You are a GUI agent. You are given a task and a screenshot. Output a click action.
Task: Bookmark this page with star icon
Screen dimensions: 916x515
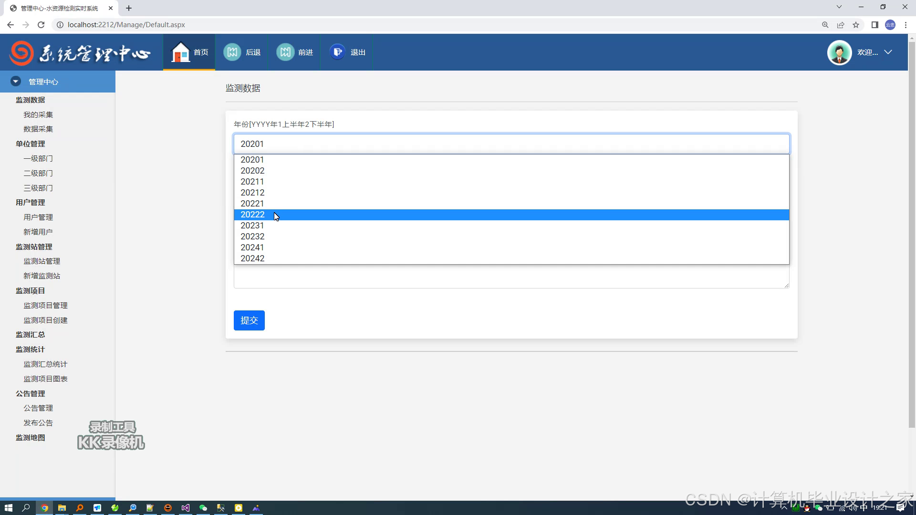(856, 25)
